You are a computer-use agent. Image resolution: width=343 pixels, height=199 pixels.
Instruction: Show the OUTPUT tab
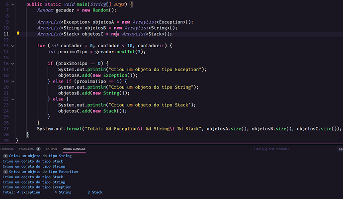tap(52, 149)
